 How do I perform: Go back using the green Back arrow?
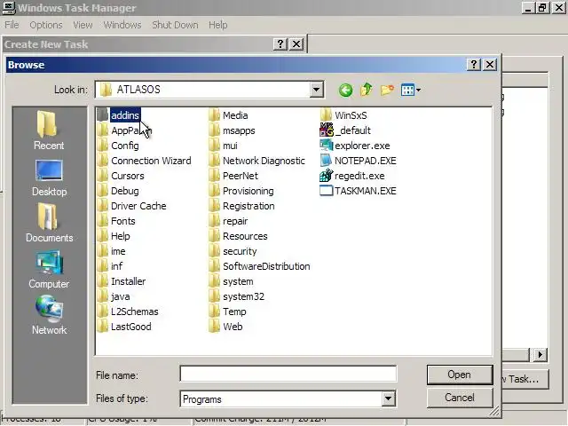(x=345, y=90)
